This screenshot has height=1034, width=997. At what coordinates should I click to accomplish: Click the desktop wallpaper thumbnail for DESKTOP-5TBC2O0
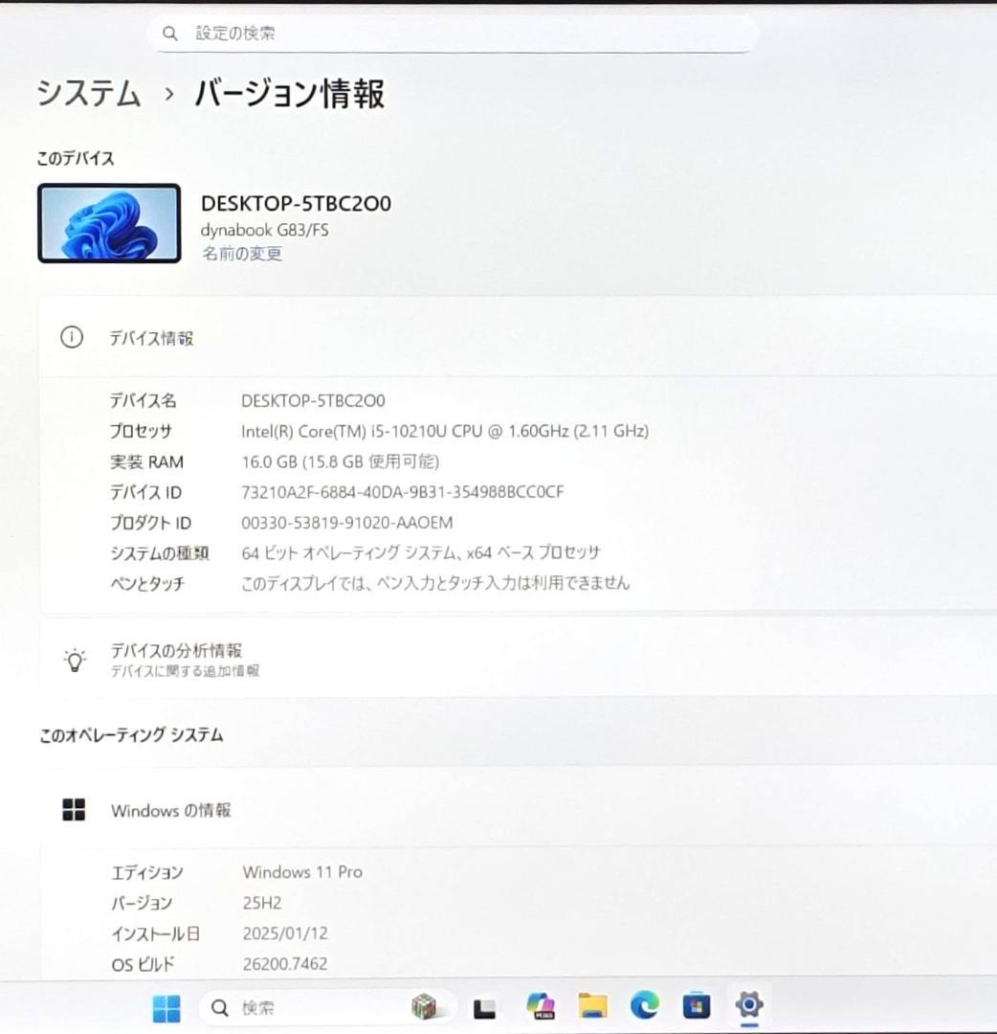(x=108, y=222)
